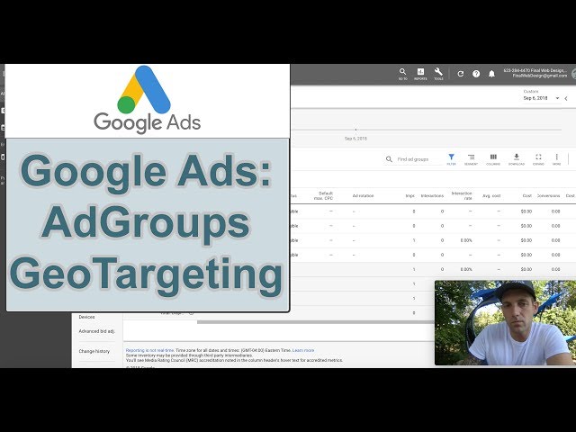Select Change history in left navigation
576x432 pixels.
point(94,351)
